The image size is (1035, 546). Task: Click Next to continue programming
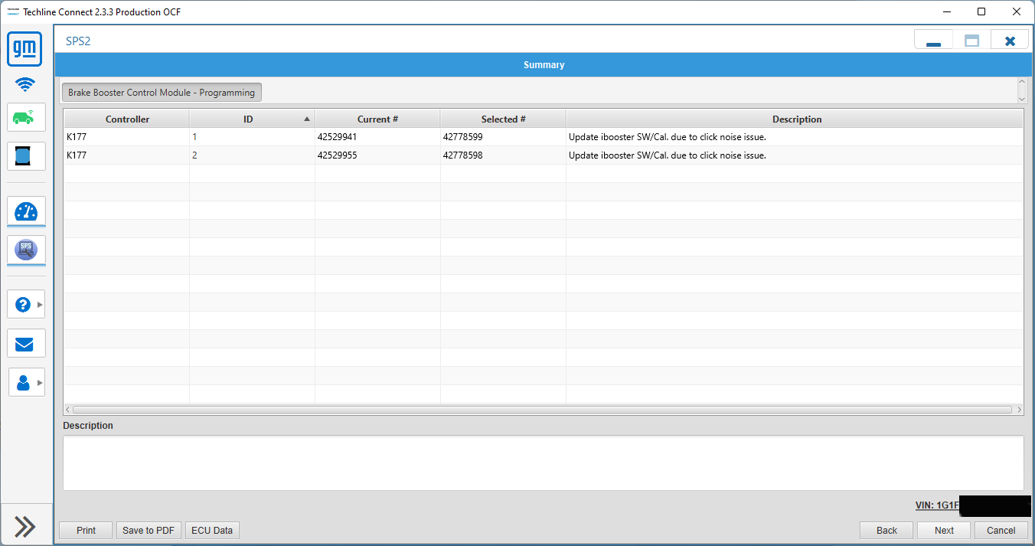[x=944, y=530]
